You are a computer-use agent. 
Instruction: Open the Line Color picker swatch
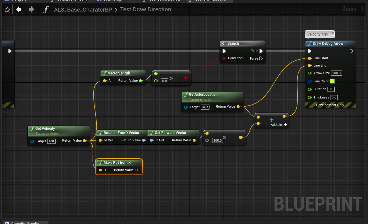coord(333,81)
